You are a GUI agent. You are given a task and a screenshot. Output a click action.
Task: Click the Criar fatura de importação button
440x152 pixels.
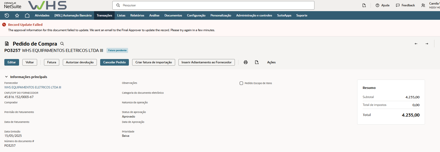(x=154, y=62)
